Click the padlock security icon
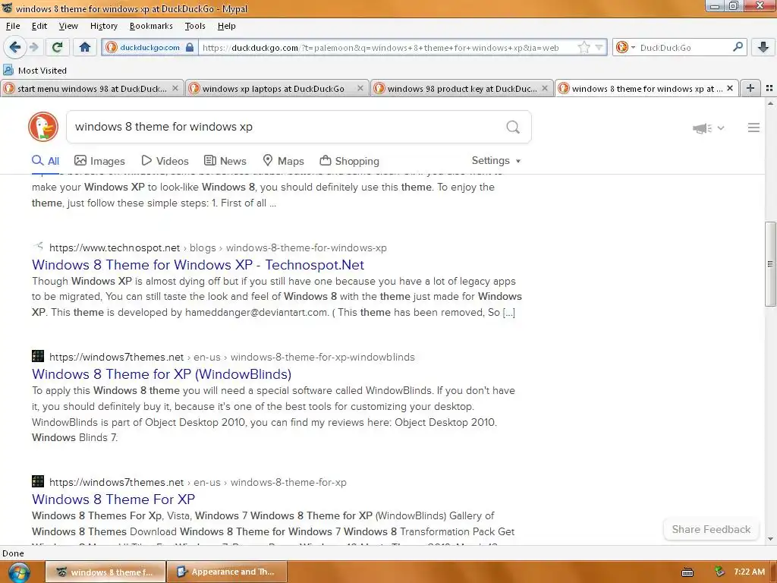777x583 pixels. coord(189,47)
